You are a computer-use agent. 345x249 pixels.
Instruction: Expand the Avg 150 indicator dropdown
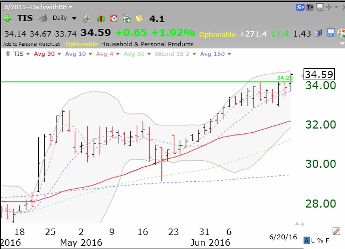[229, 54]
